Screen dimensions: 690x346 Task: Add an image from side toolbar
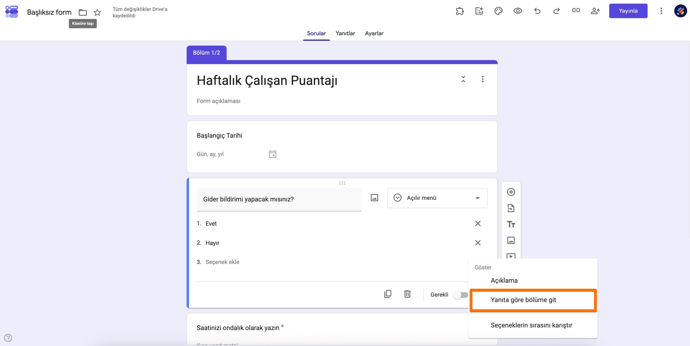[511, 241]
